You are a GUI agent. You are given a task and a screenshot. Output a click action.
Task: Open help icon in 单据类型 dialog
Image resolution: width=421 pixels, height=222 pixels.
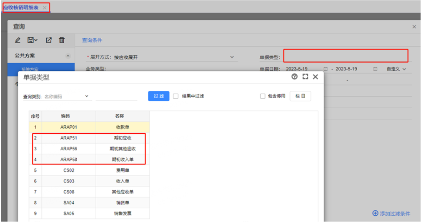pyautogui.click(x=295, y=77)
